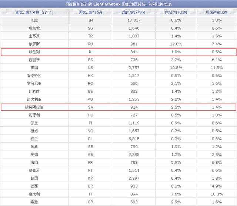The image size is (237, 206).
Task: Click the 6.3% visit ratio for Brazil
Action: tap(176, 186)
